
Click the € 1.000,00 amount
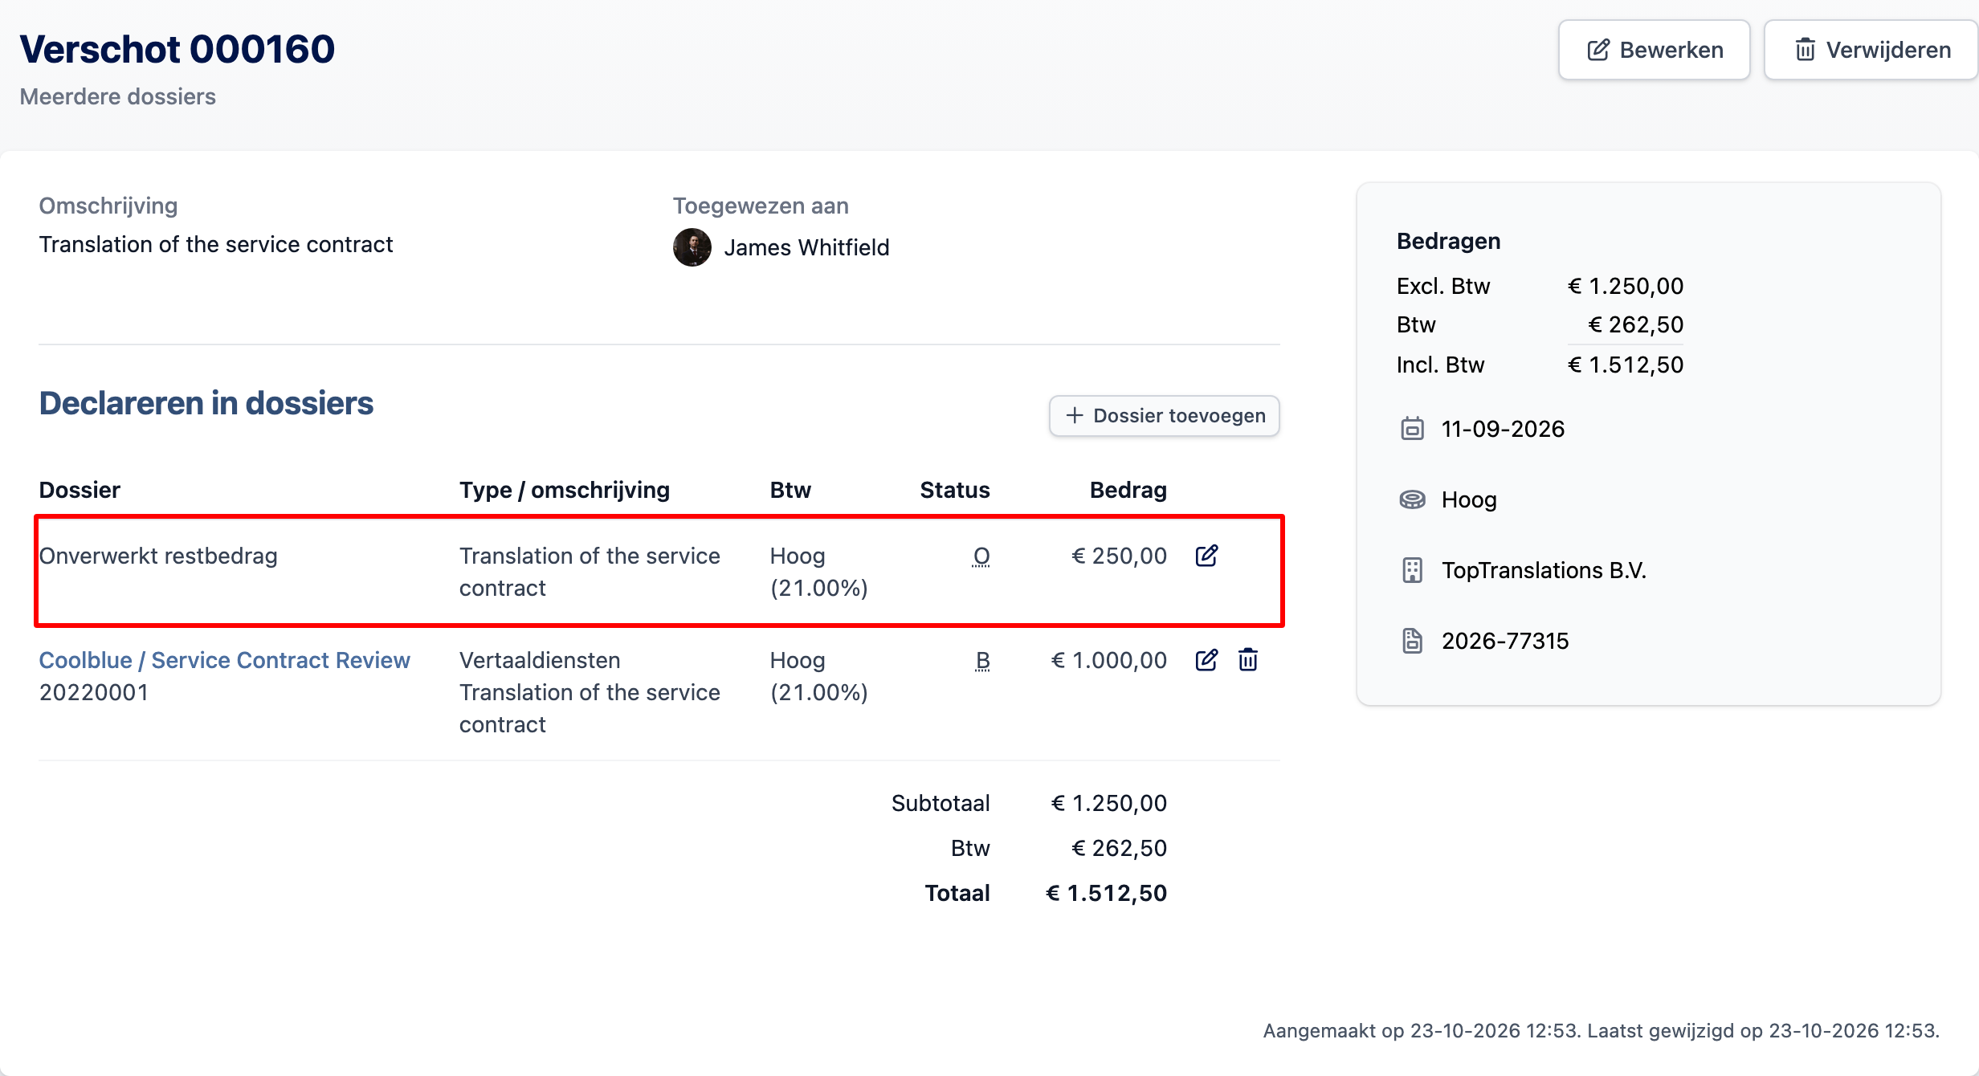1108,660
